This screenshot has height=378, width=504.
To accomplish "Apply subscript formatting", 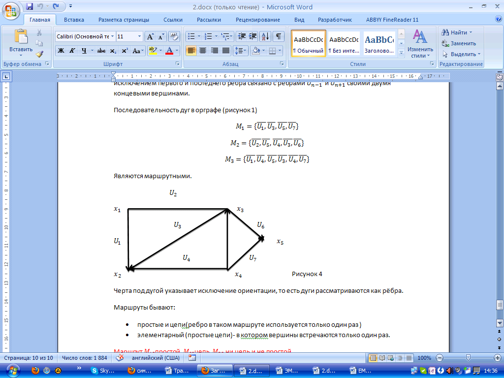I will (x=113, y=51).
